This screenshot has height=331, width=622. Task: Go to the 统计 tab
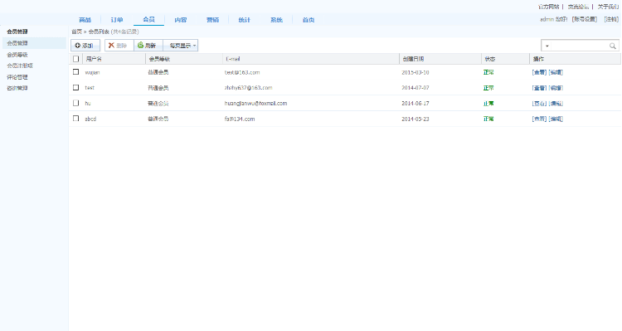coord(245,20)
